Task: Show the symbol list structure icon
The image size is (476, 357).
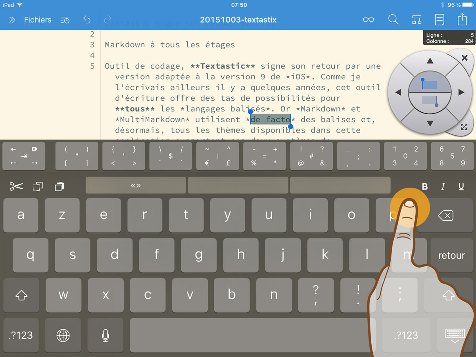Action: (x=416, y=19)
